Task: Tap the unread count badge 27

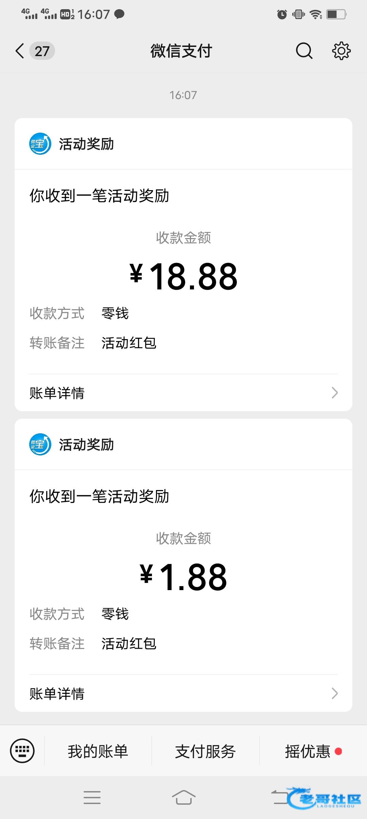Action: click(x=42, y=51)
